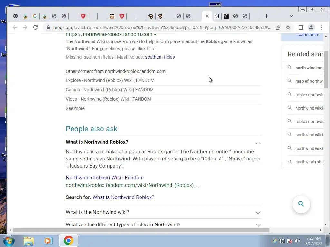The height and width of the screenshot is (247, 330).
Task: Open 'Video - Northwind (Roblox) Wiki | FANDOM'
Action: [108, 99]
